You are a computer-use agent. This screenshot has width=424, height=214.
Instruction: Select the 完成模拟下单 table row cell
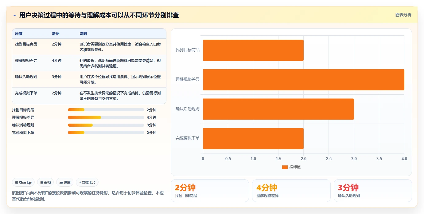(26, 93)
